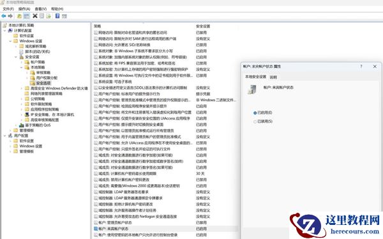
Task: Click the IP 安全策略 icon in tree
Action: (x=27, y=114)
